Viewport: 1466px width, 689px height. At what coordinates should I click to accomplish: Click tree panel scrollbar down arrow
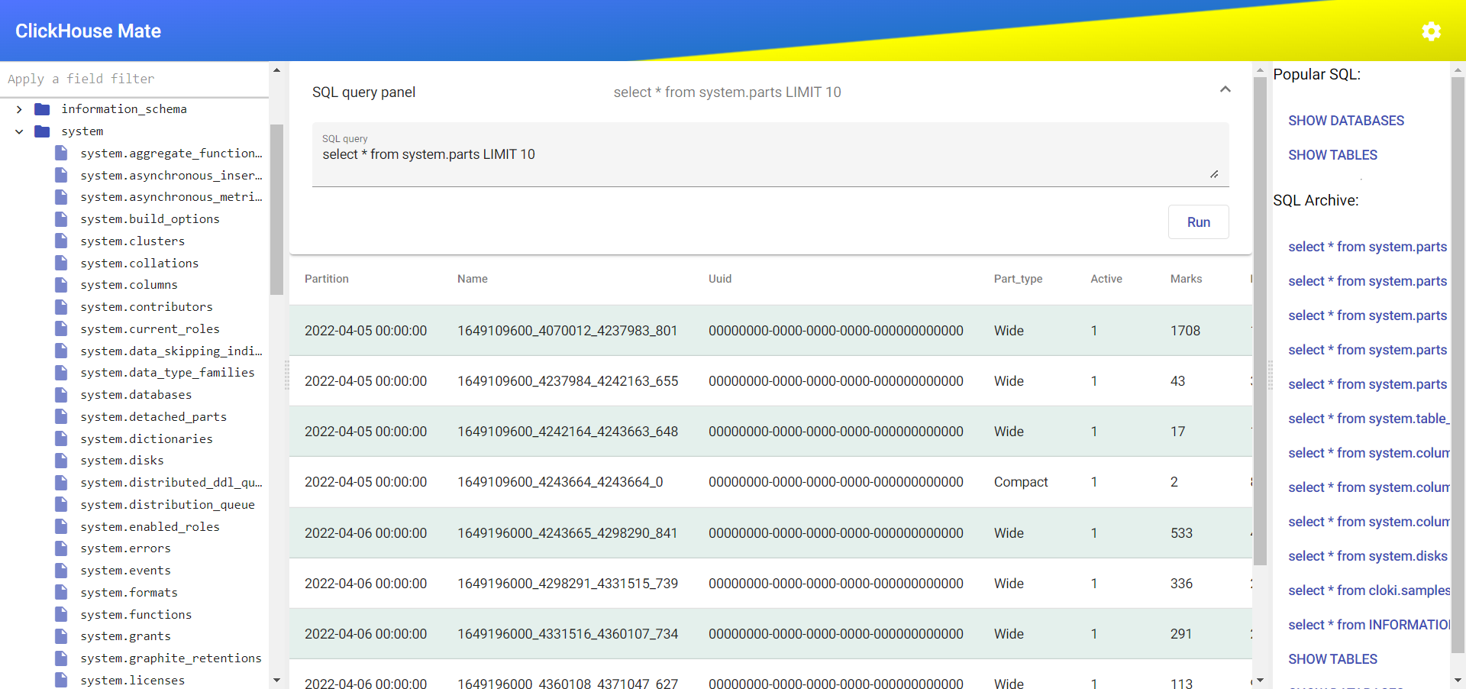[276, 680]
